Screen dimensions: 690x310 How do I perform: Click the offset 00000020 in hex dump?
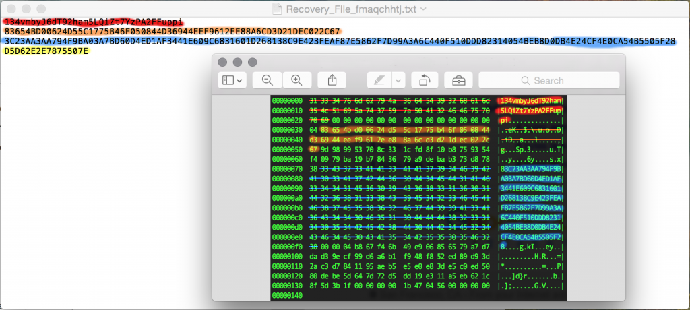287,120
